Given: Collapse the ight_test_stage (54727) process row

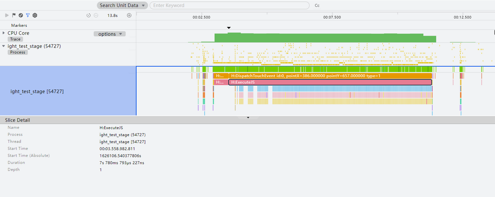Looking at the screenshot, I should (4, 46).
